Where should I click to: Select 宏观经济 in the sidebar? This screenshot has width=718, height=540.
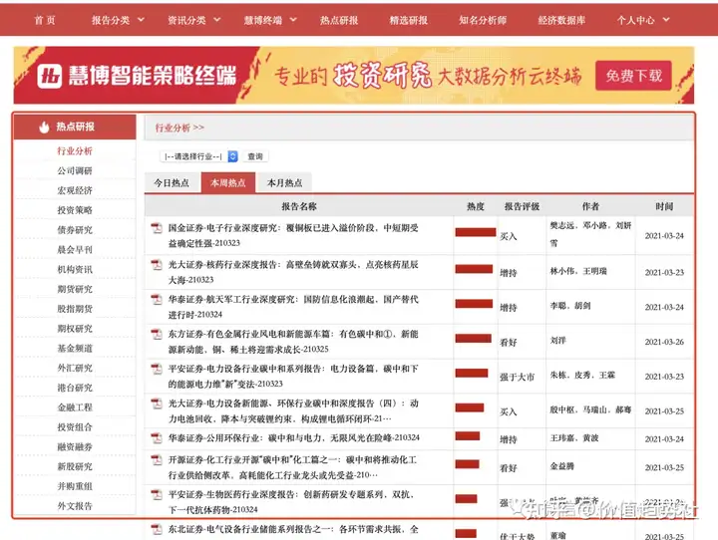(75, 190)
